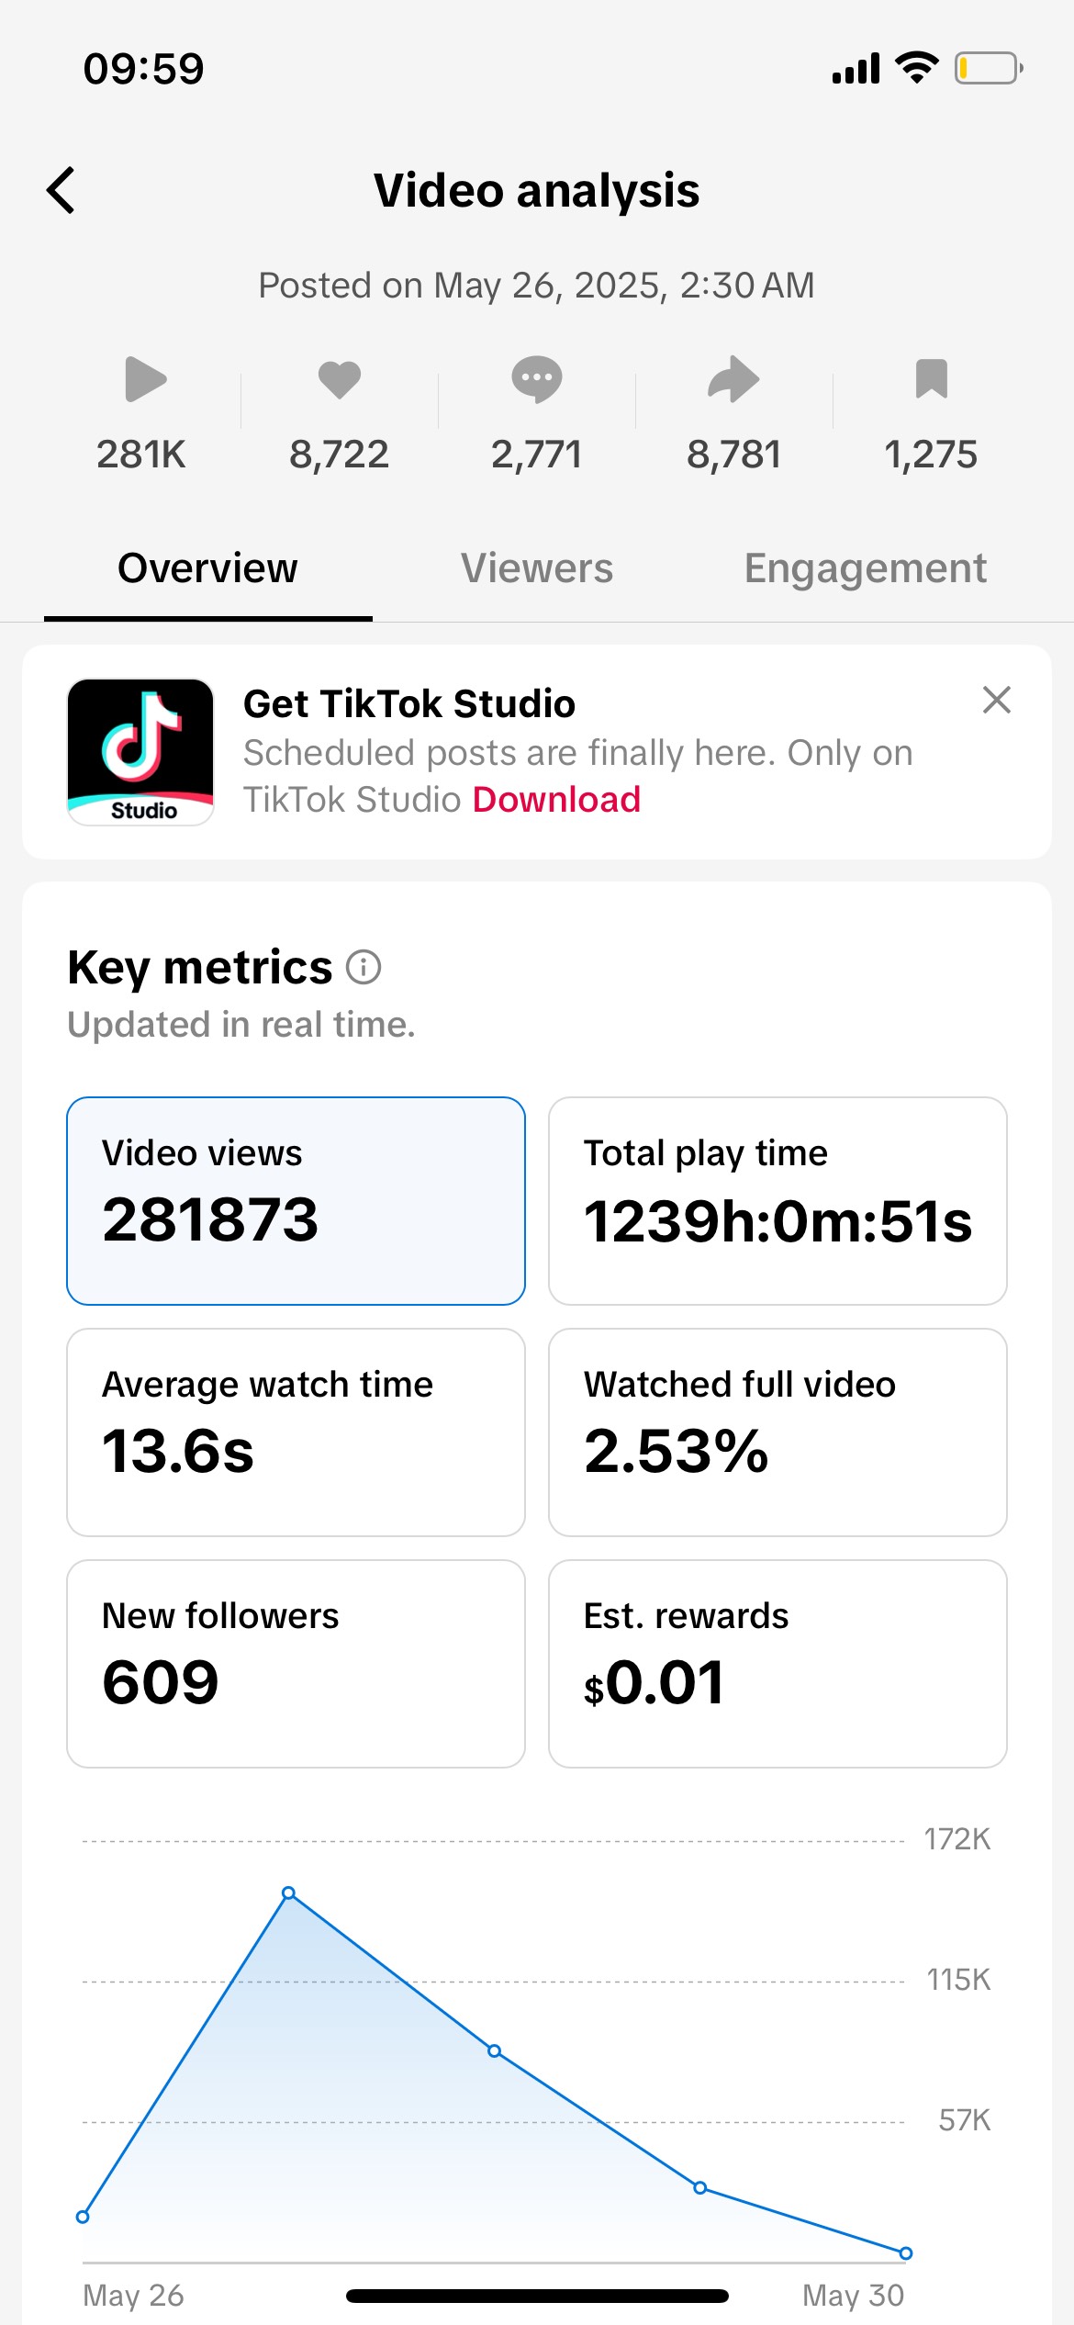Select the Watched full video card
The height and width of the screenshot is (2325, 1074).
pyautogui.click(x=778, y=1432)
